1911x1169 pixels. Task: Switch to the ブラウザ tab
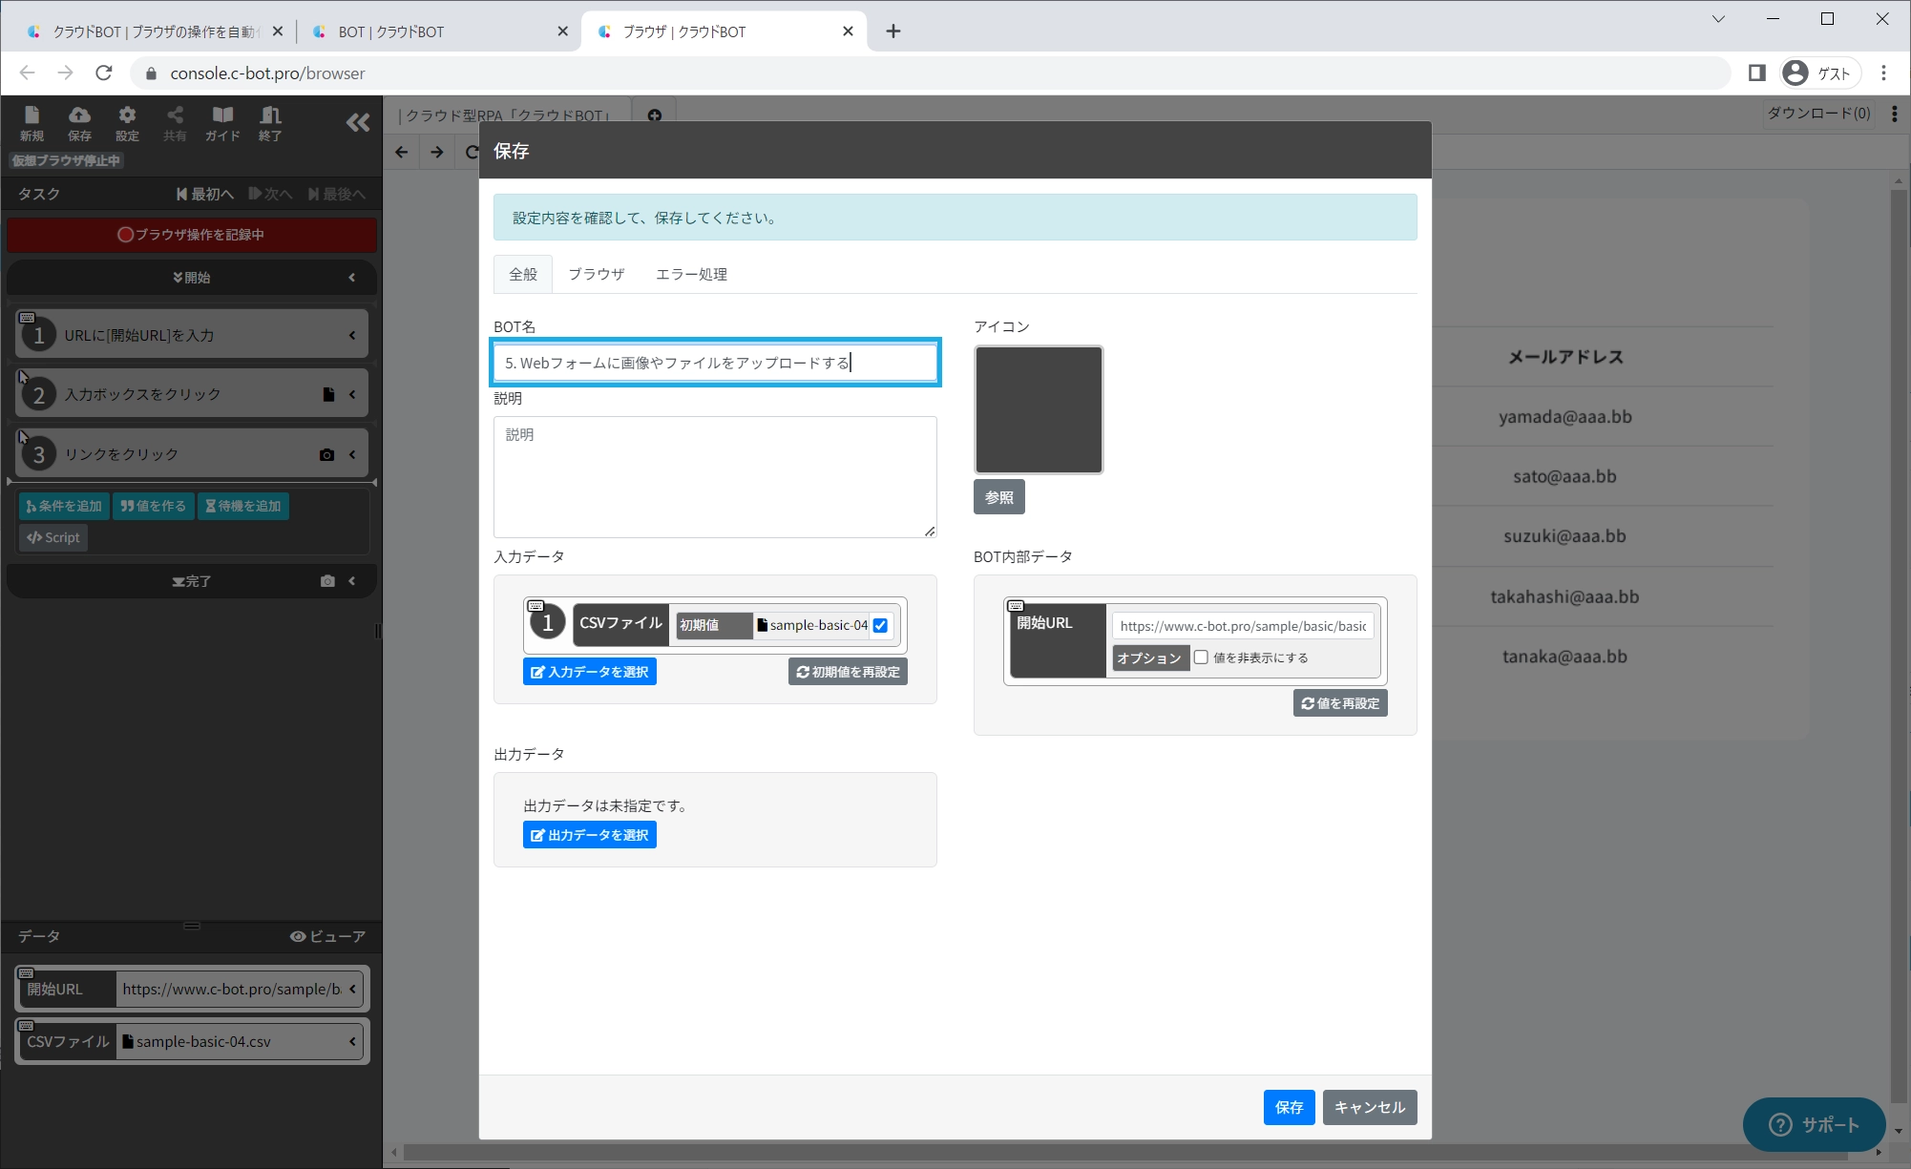tap(596, 274)
